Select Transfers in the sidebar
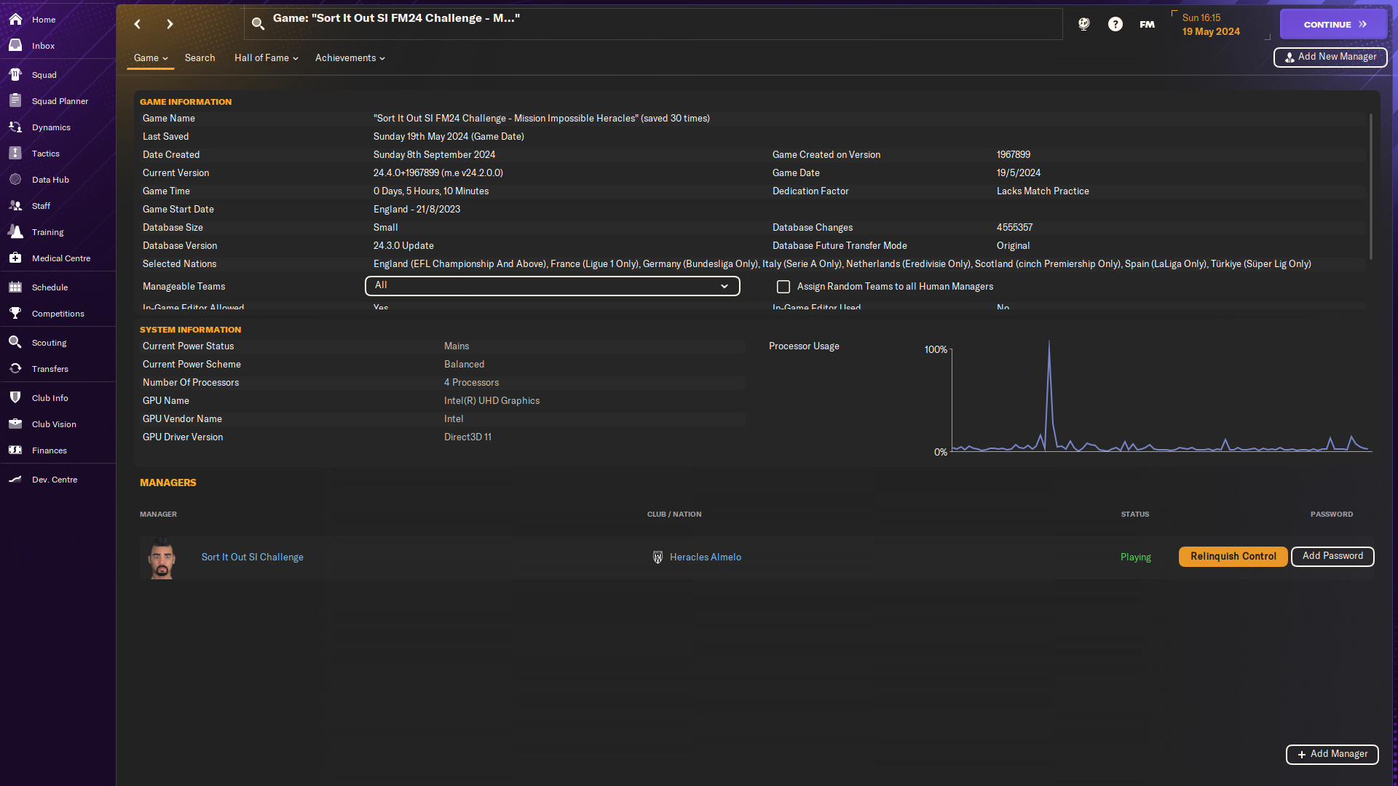 (58, 369)
